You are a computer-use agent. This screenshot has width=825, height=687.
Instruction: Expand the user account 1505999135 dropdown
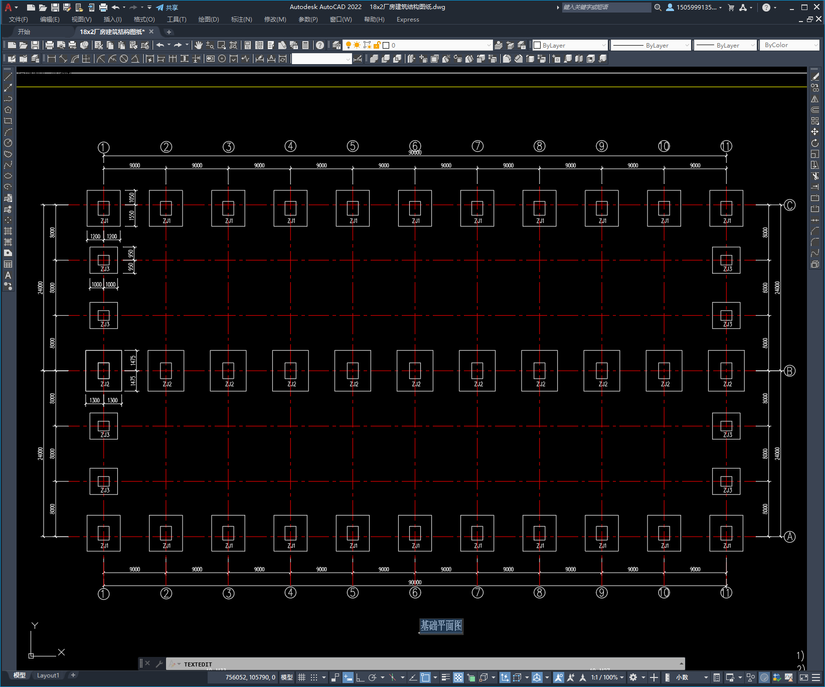694,8
